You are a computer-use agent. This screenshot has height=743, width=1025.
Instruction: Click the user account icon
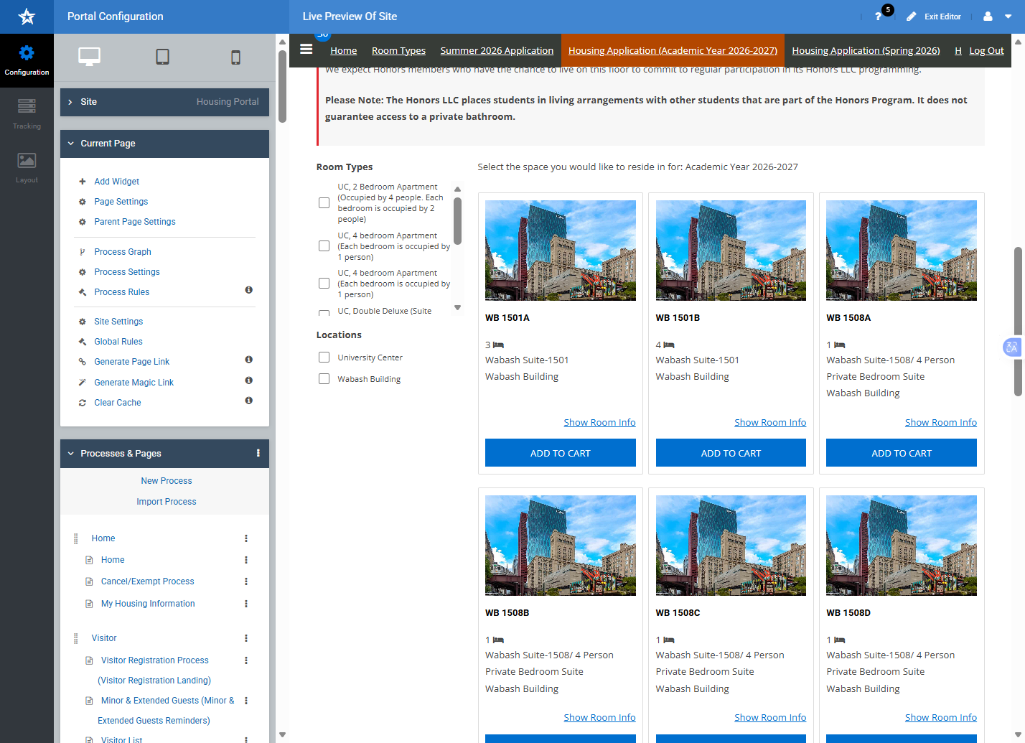(x=988, y=16)
